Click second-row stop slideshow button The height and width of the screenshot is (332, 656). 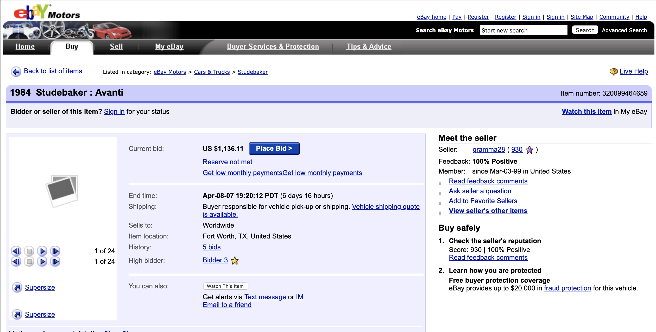pyautogui.click(x=29, y=261)
